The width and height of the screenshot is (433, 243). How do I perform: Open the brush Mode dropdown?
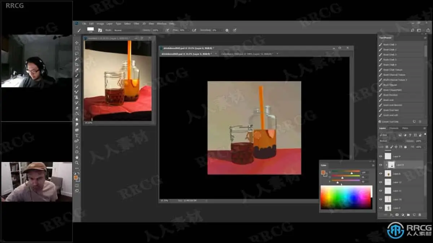(126, 30)
